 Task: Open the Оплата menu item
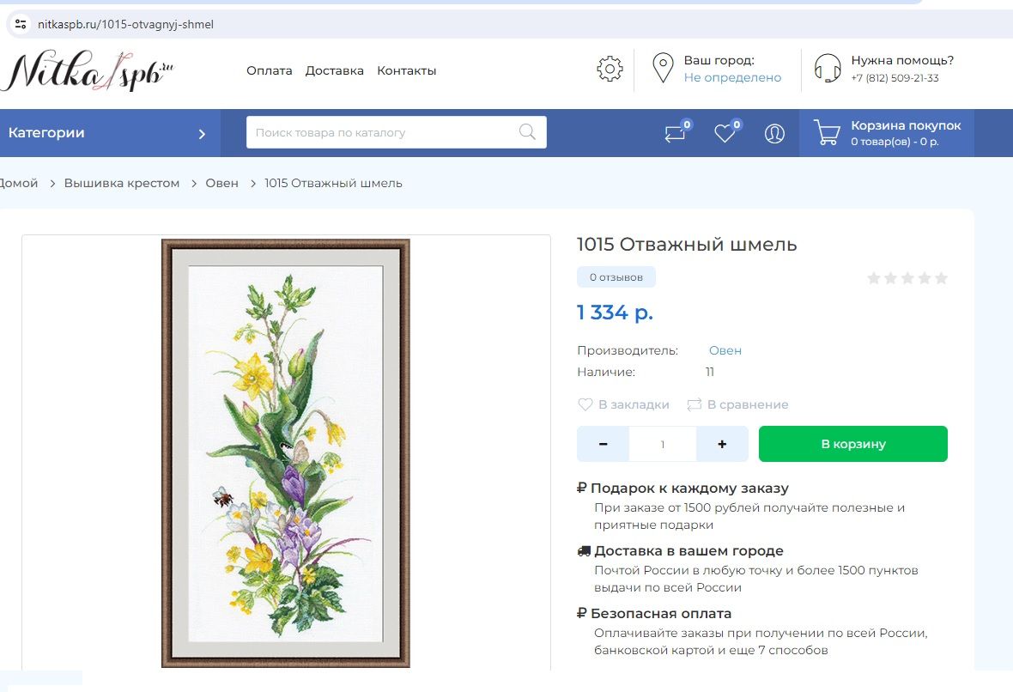pos(270,70)
